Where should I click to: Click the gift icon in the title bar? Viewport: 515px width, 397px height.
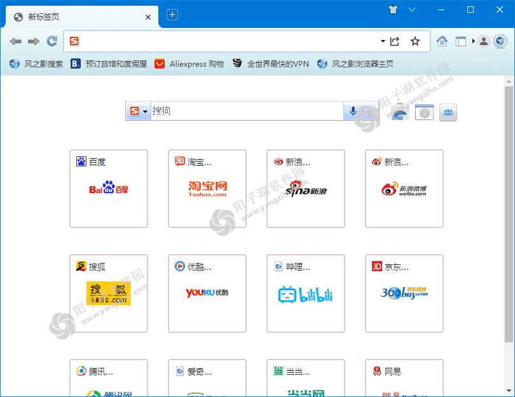[393, 10]
